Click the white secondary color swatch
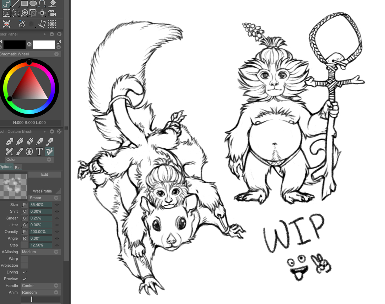Viewport: 385px width, 304px height. click(44, 44)
